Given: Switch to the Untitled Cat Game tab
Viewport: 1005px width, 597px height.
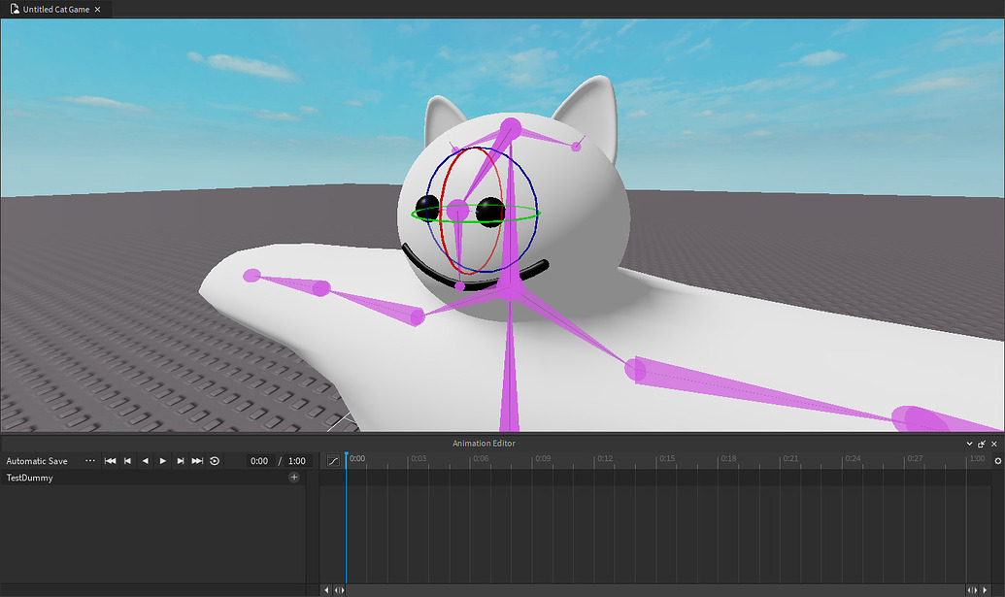Looking at the screenshot, I should coord(53,9).
